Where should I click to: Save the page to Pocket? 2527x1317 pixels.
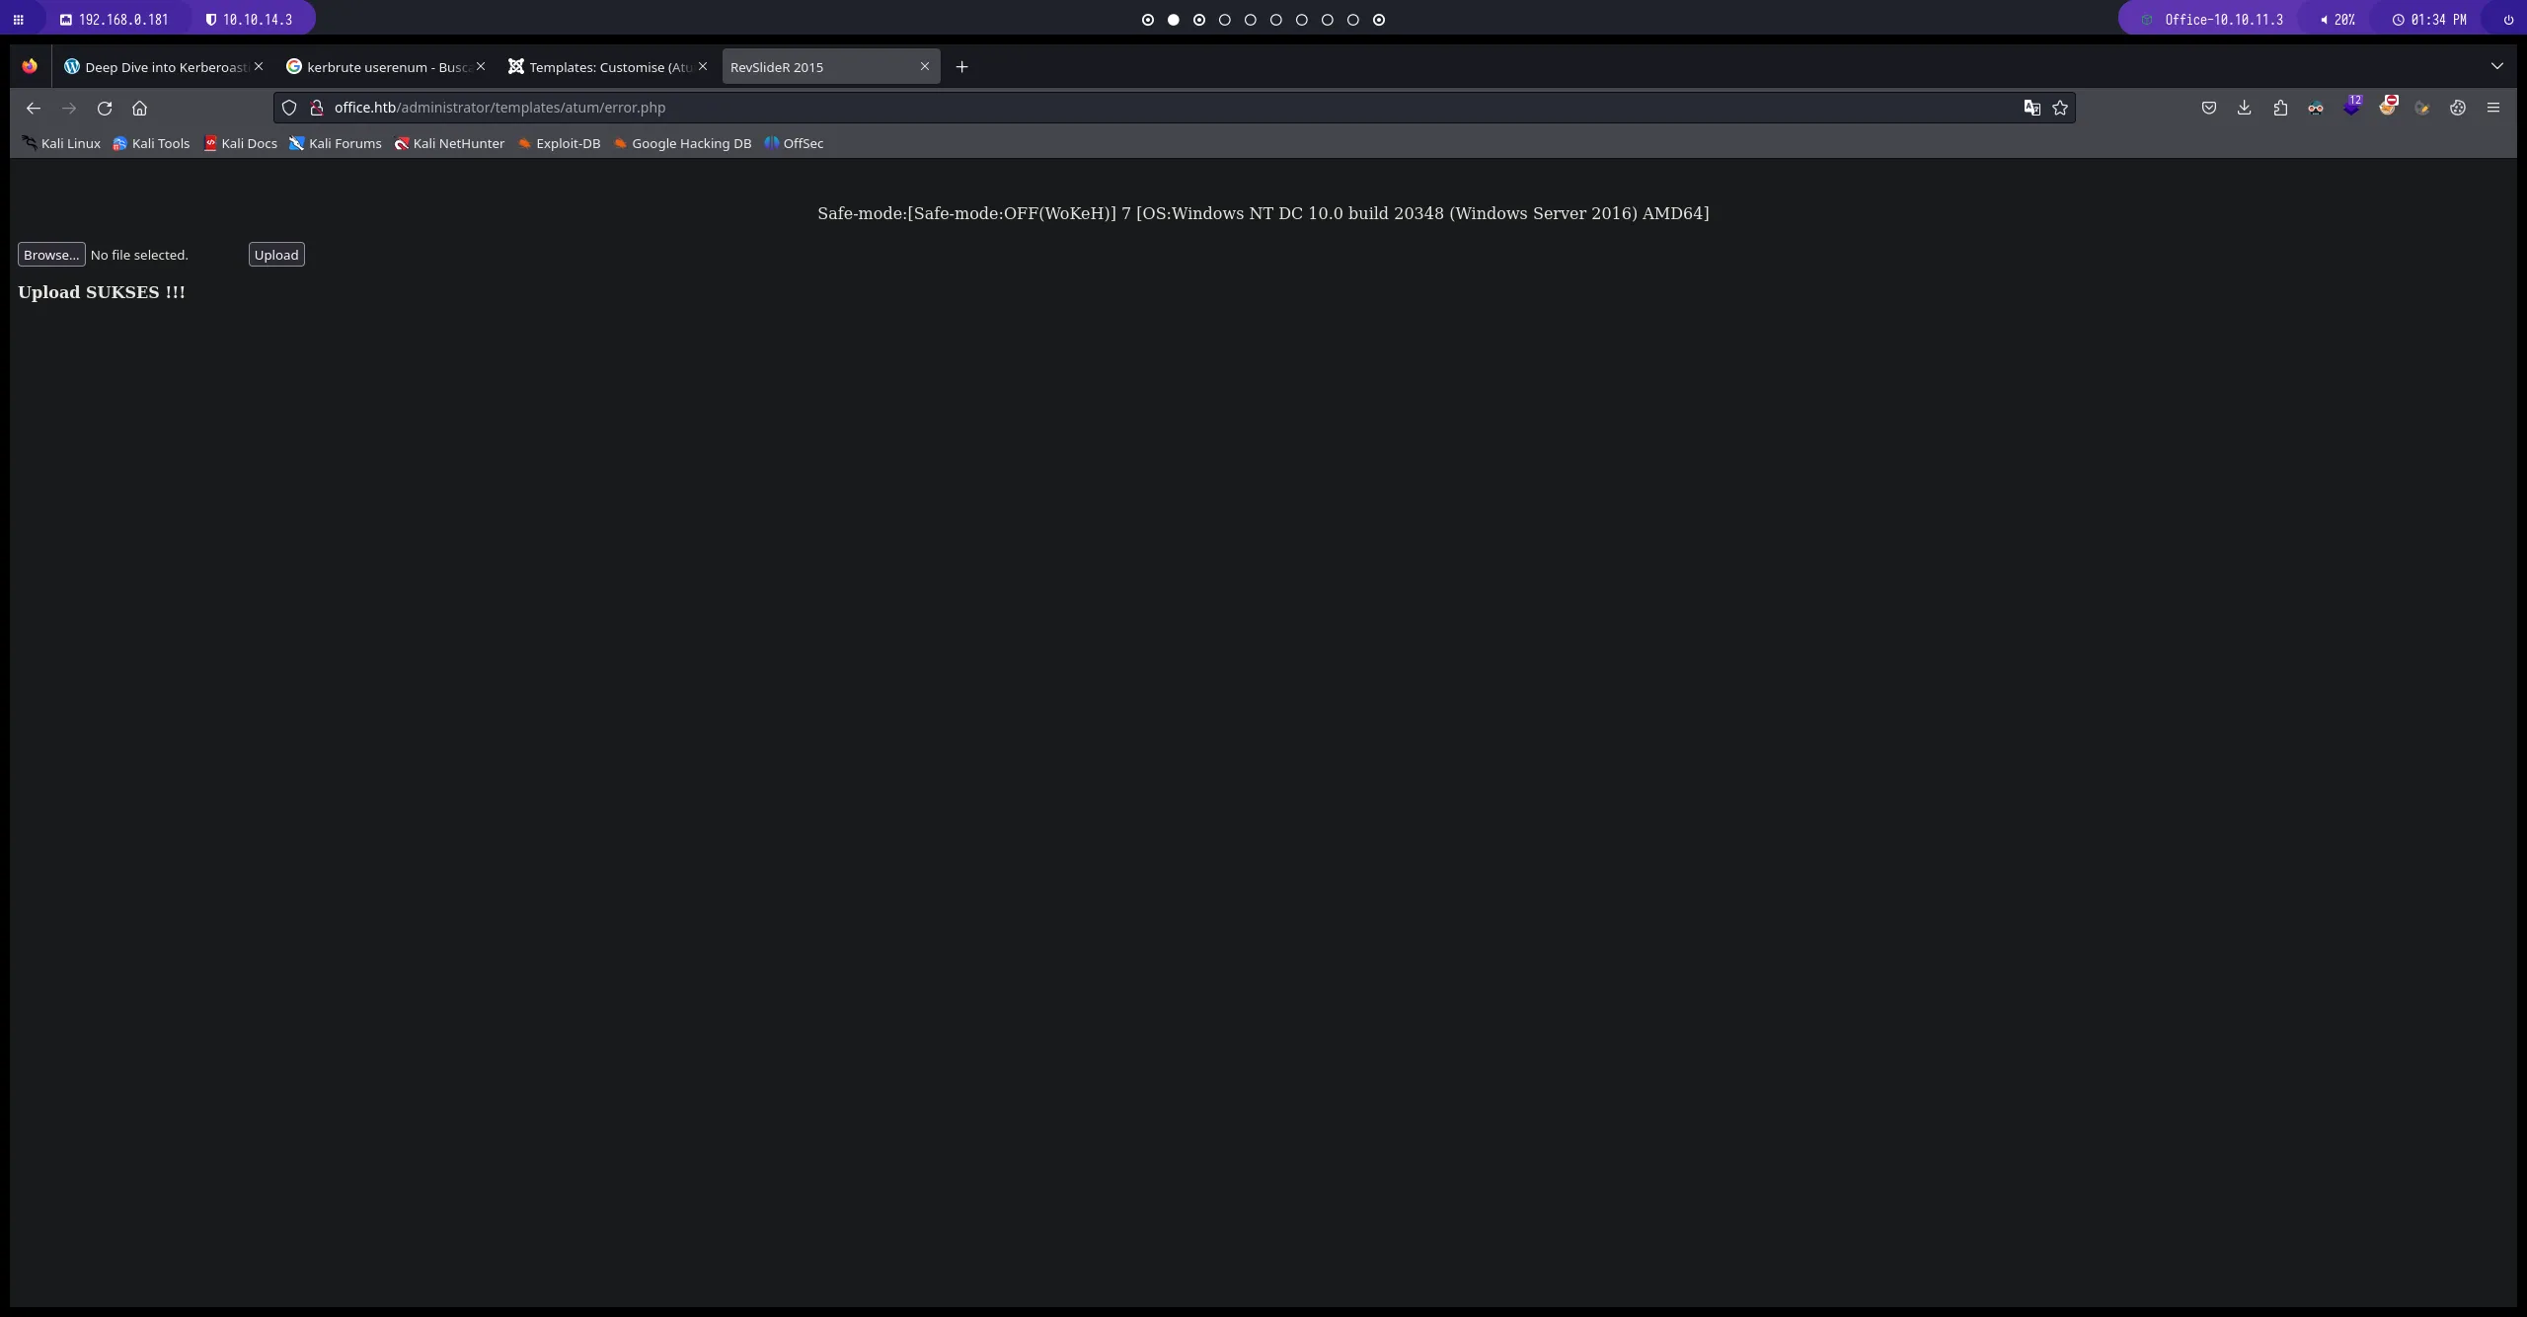click(2209, 108)
